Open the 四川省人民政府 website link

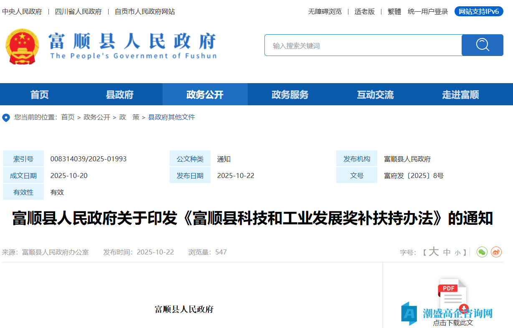pos(78,12)
